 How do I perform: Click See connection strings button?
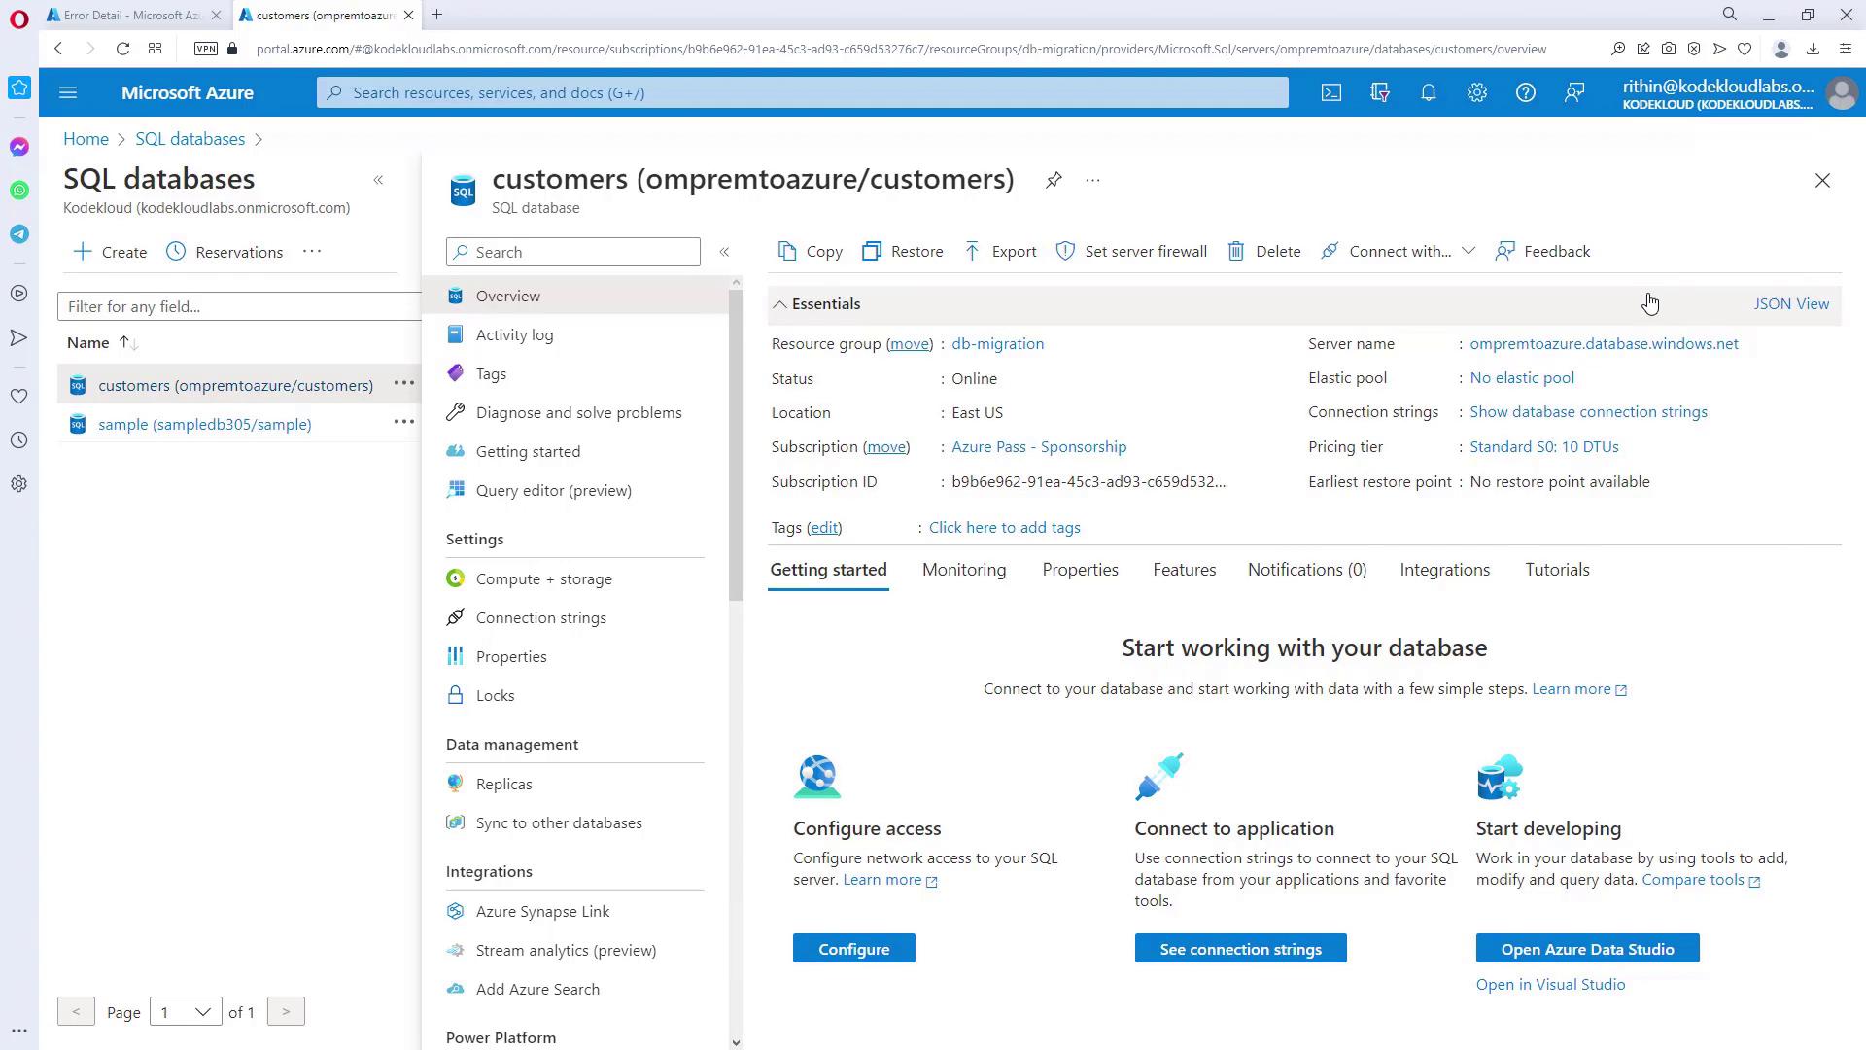[1240, 949]
